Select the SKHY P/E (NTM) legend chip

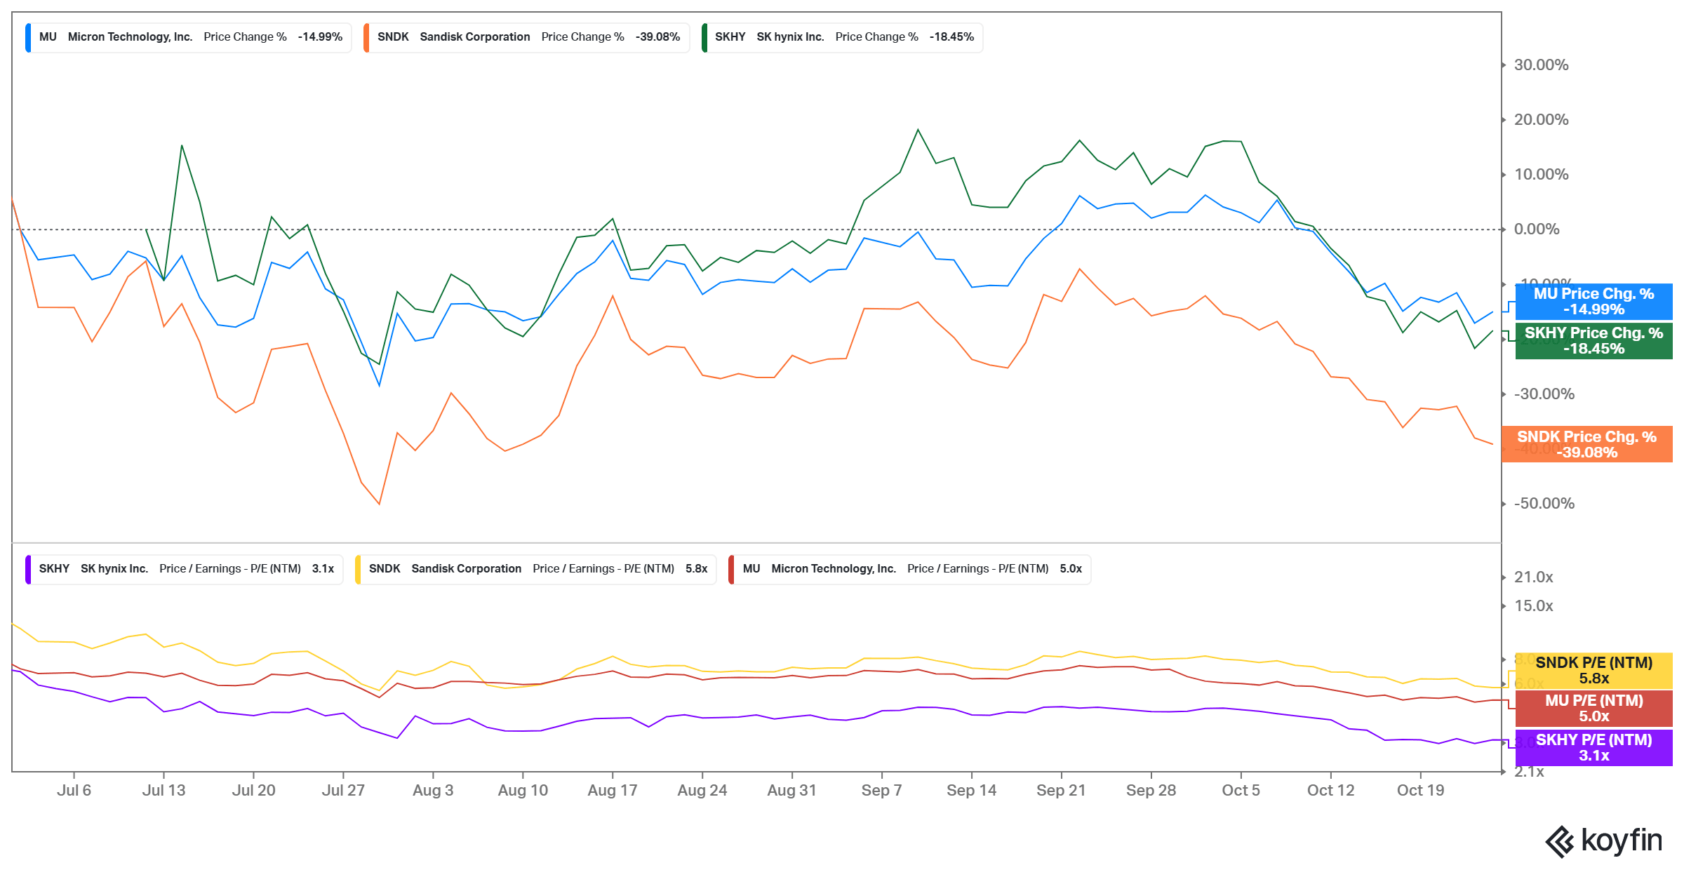pyautogui.click(x=184, y=569)
